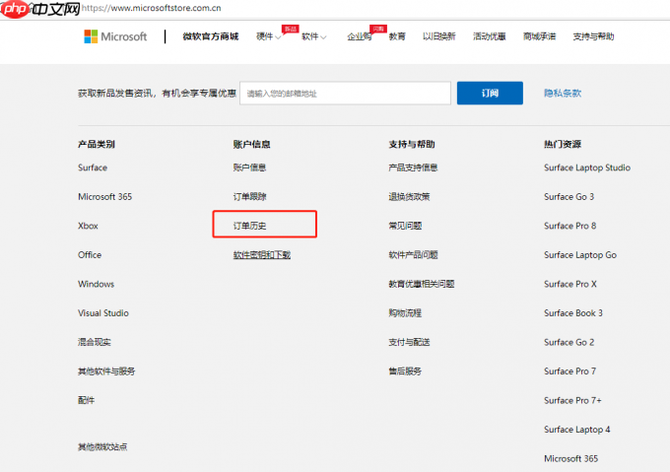670x472 pixels.
Task: Open 其他微软站点 link
Action: click(x=102, y=446)
